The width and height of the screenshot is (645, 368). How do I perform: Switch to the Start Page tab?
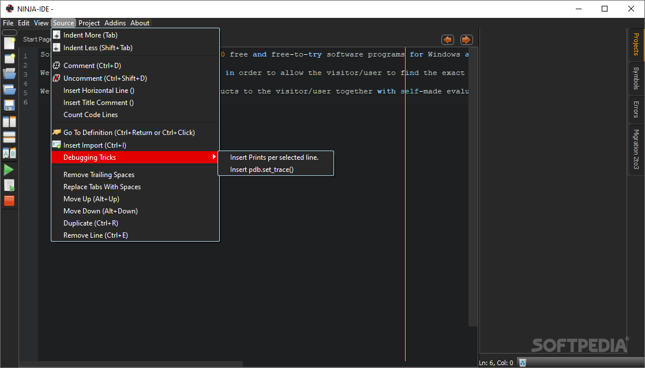click(36, 39)
